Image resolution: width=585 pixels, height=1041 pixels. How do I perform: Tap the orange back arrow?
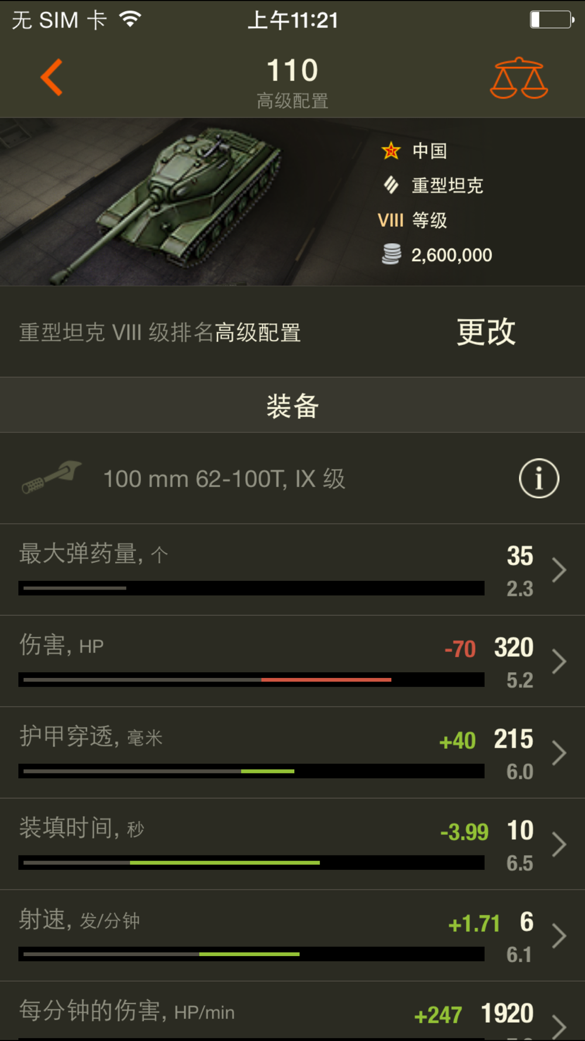[x=51, y=77]
